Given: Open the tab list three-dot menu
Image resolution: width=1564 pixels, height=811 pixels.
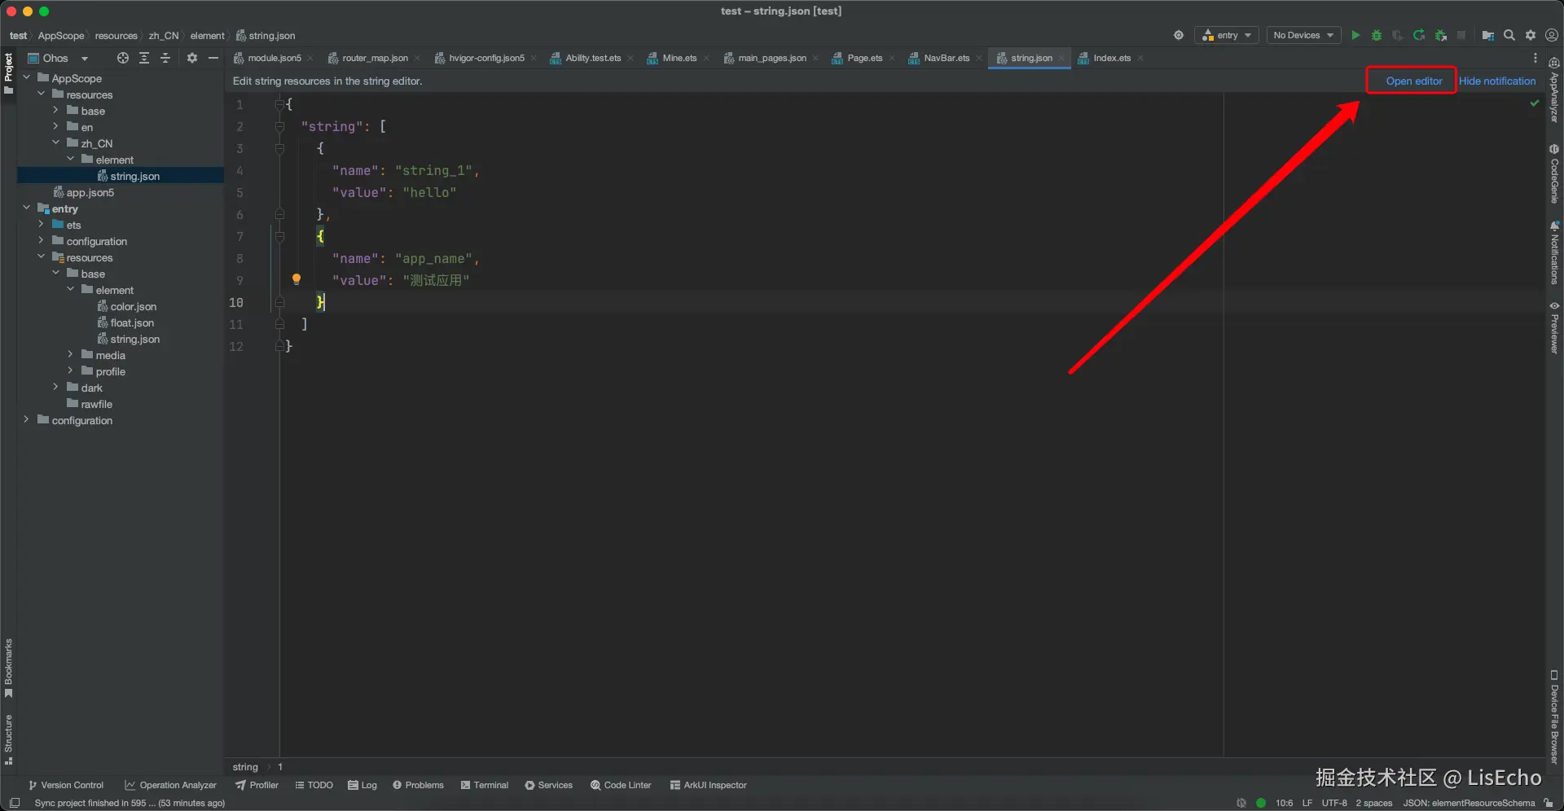Looking at the screenshot, I should 1535,58.
